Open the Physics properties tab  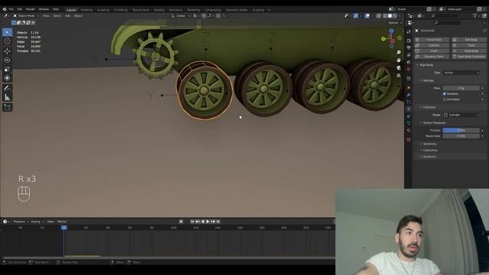409,108
